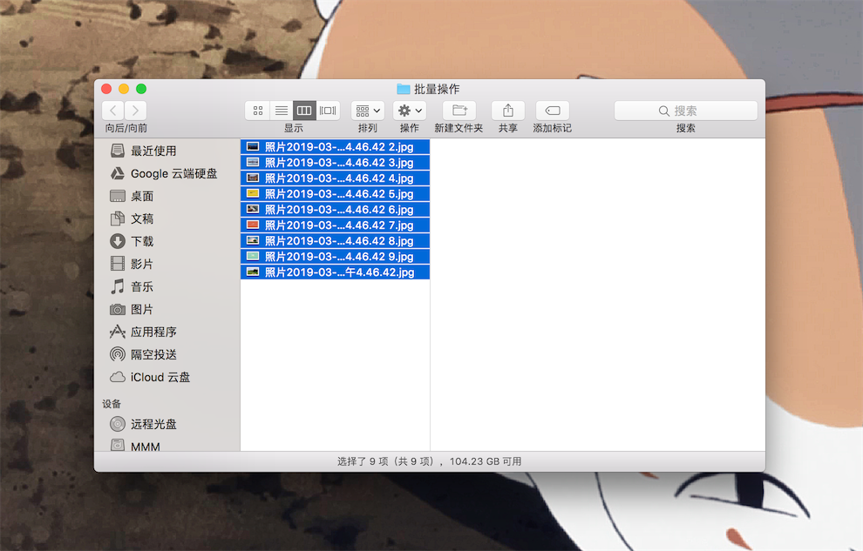
Task: Open iCloud 云盘 in the sidebar
Action: point(167,378)
